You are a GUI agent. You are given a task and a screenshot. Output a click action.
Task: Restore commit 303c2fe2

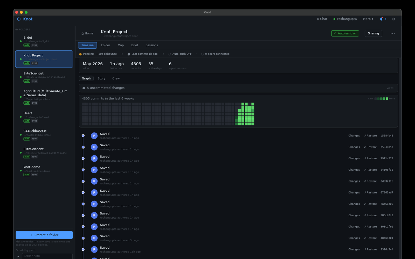pyautogui.click(x=370, y=227)
